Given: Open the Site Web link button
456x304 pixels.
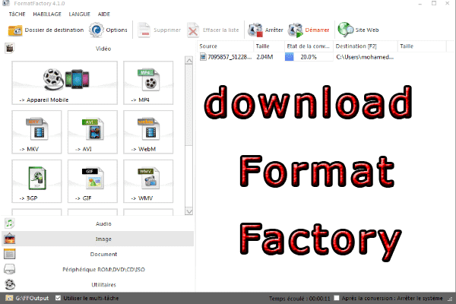Looking at the screenshot, I should pos(358,30).
